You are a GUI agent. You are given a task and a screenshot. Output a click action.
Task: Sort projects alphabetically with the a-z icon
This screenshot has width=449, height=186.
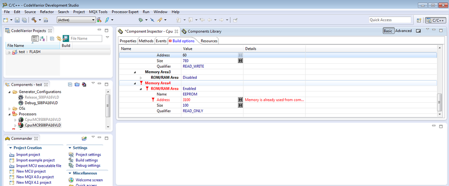42,38
